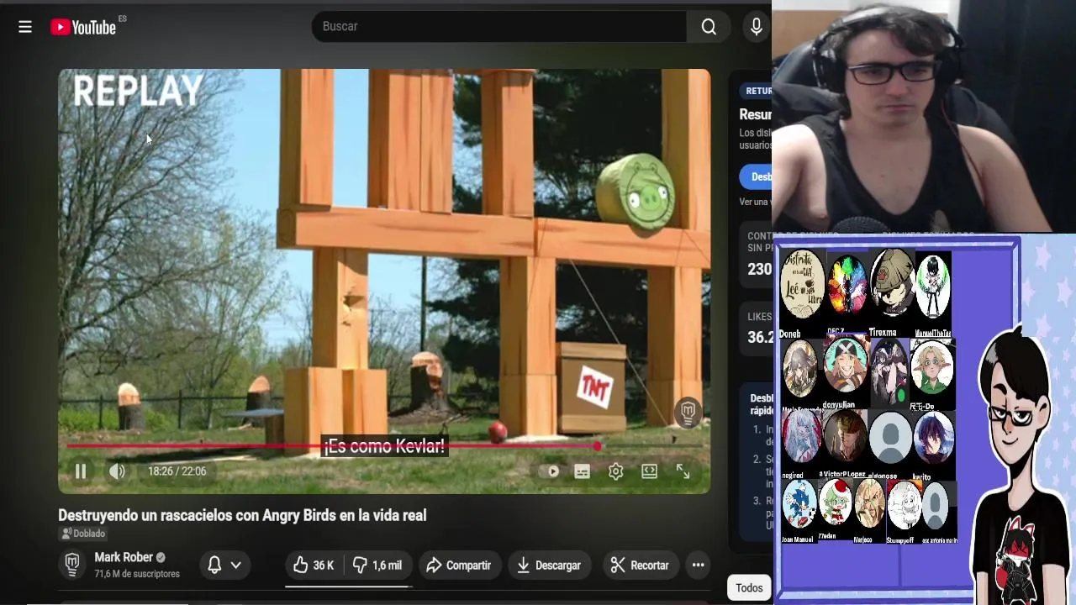Screen dimensions: 1076x605
Task: Seek using the red progress bar
Action: 384,446
